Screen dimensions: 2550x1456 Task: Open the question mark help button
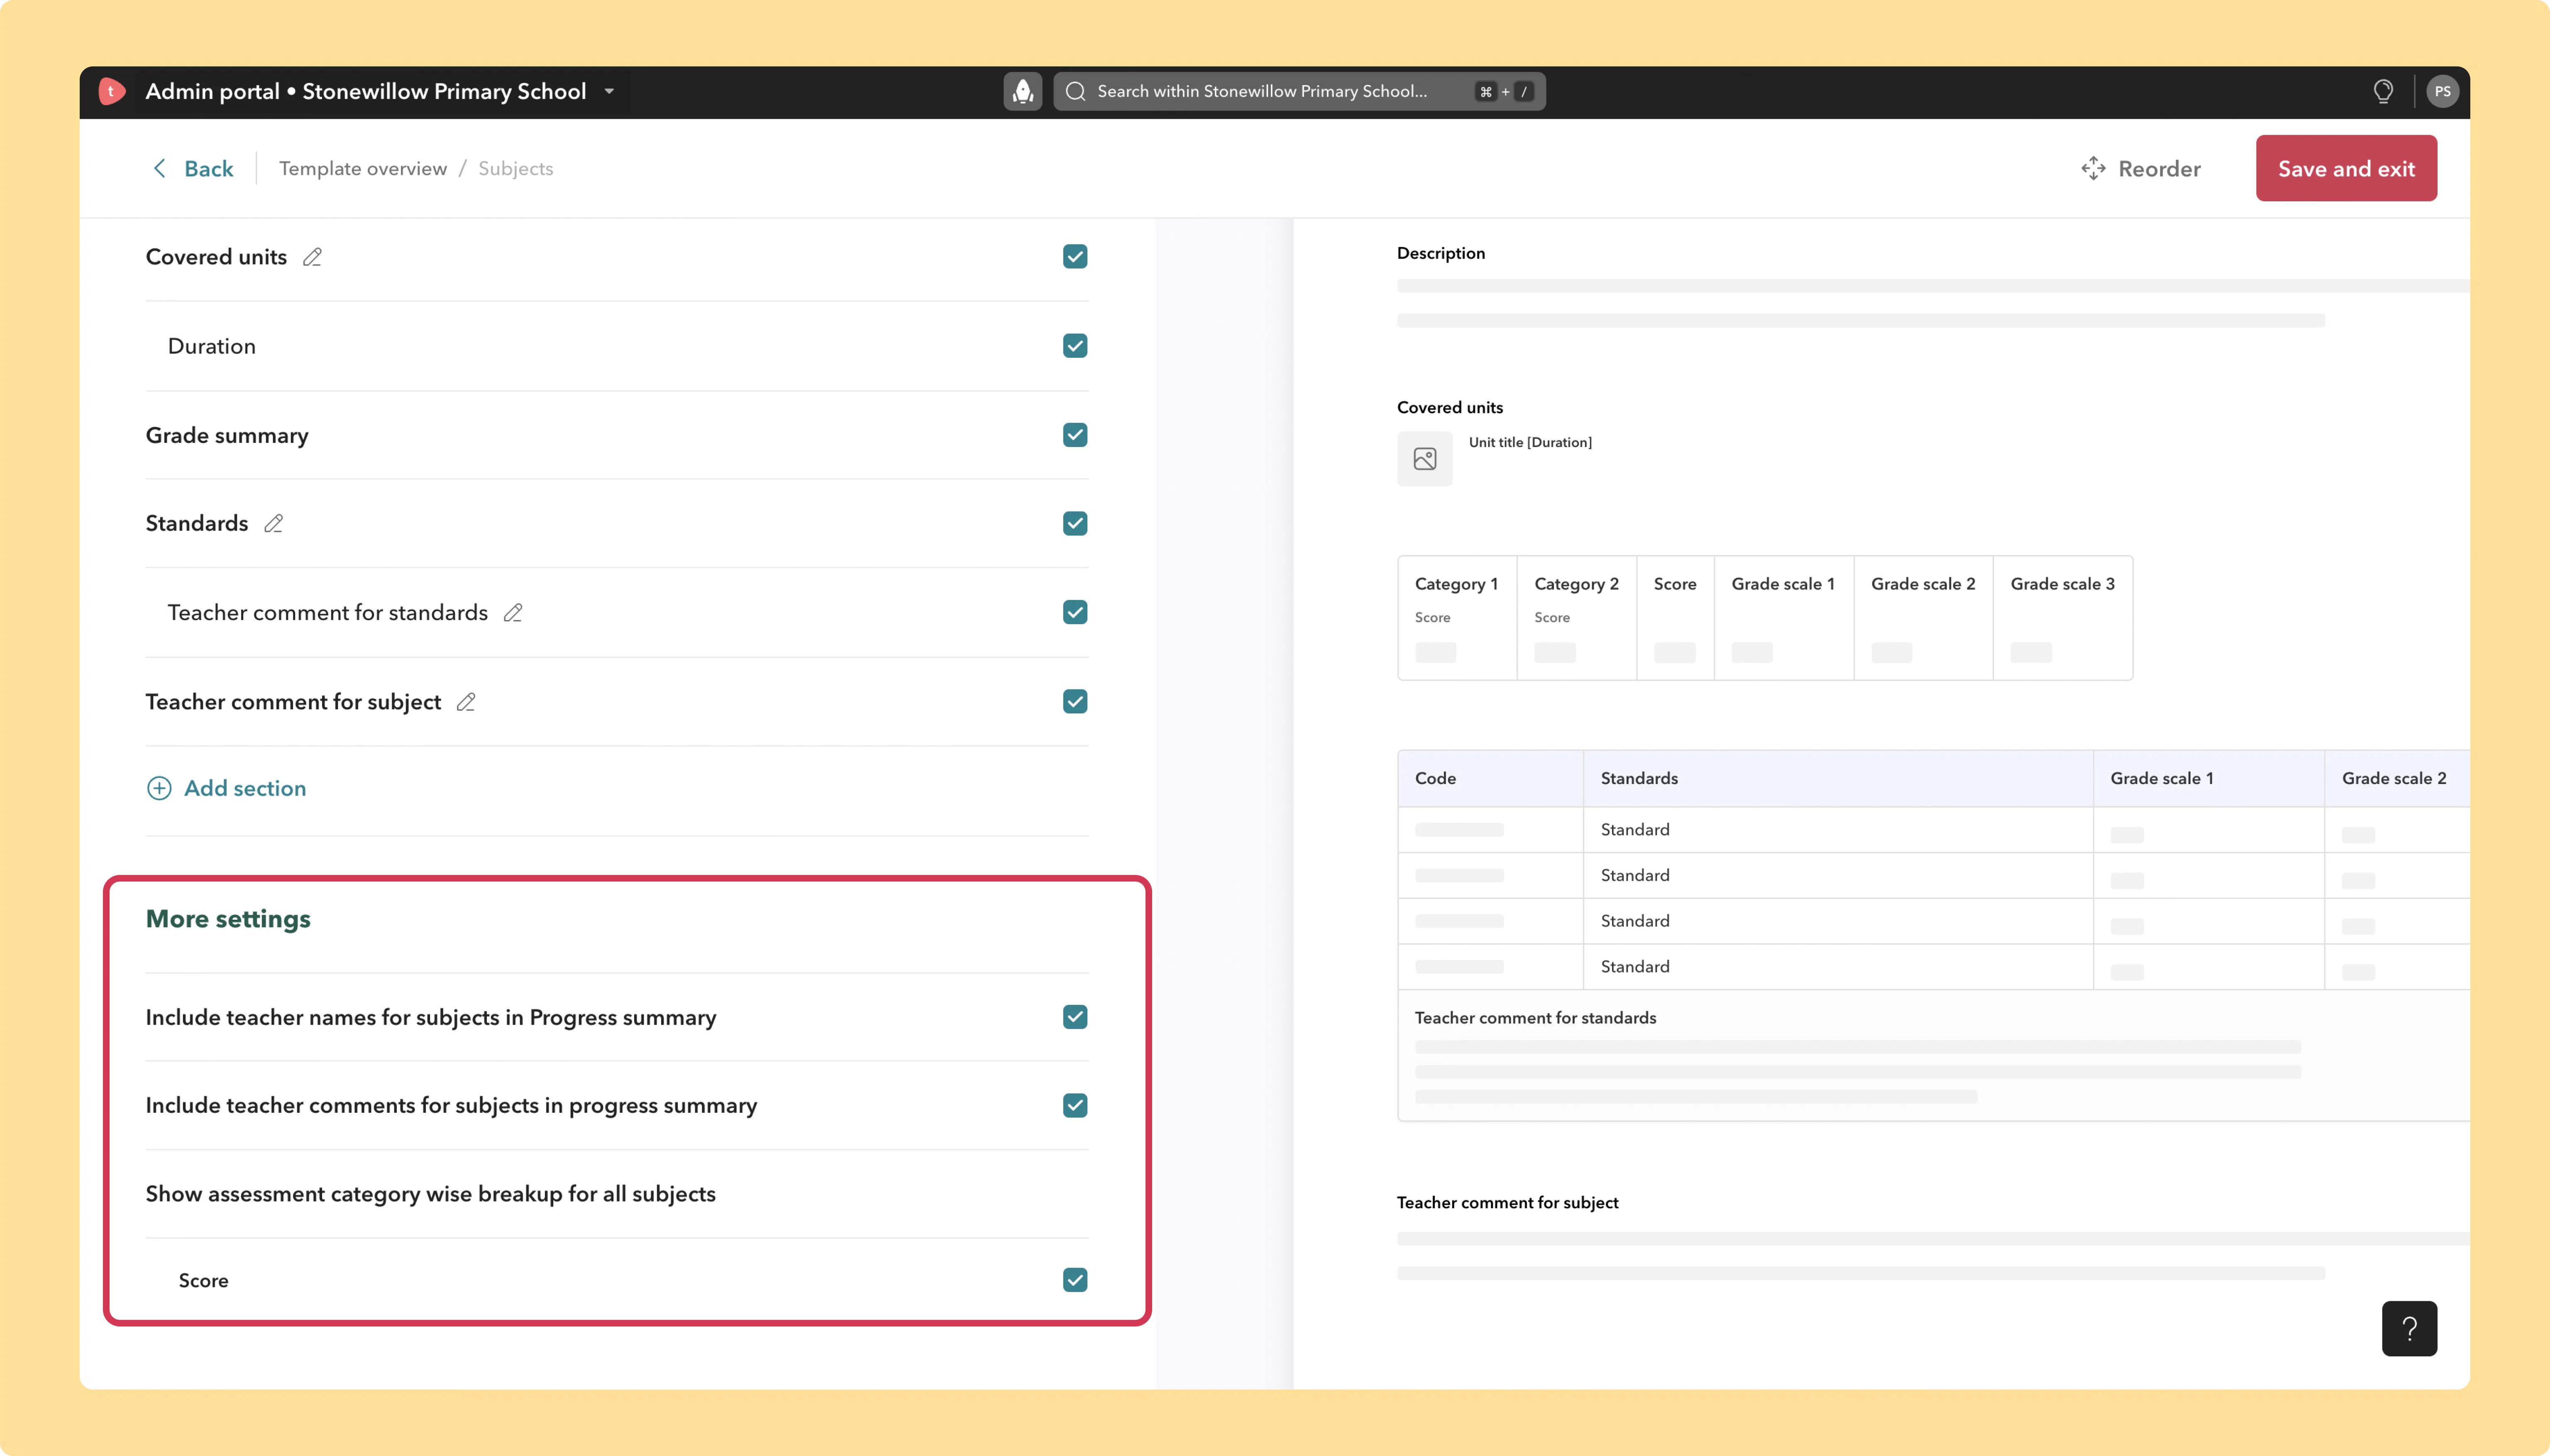[x=2409, y=1328]
